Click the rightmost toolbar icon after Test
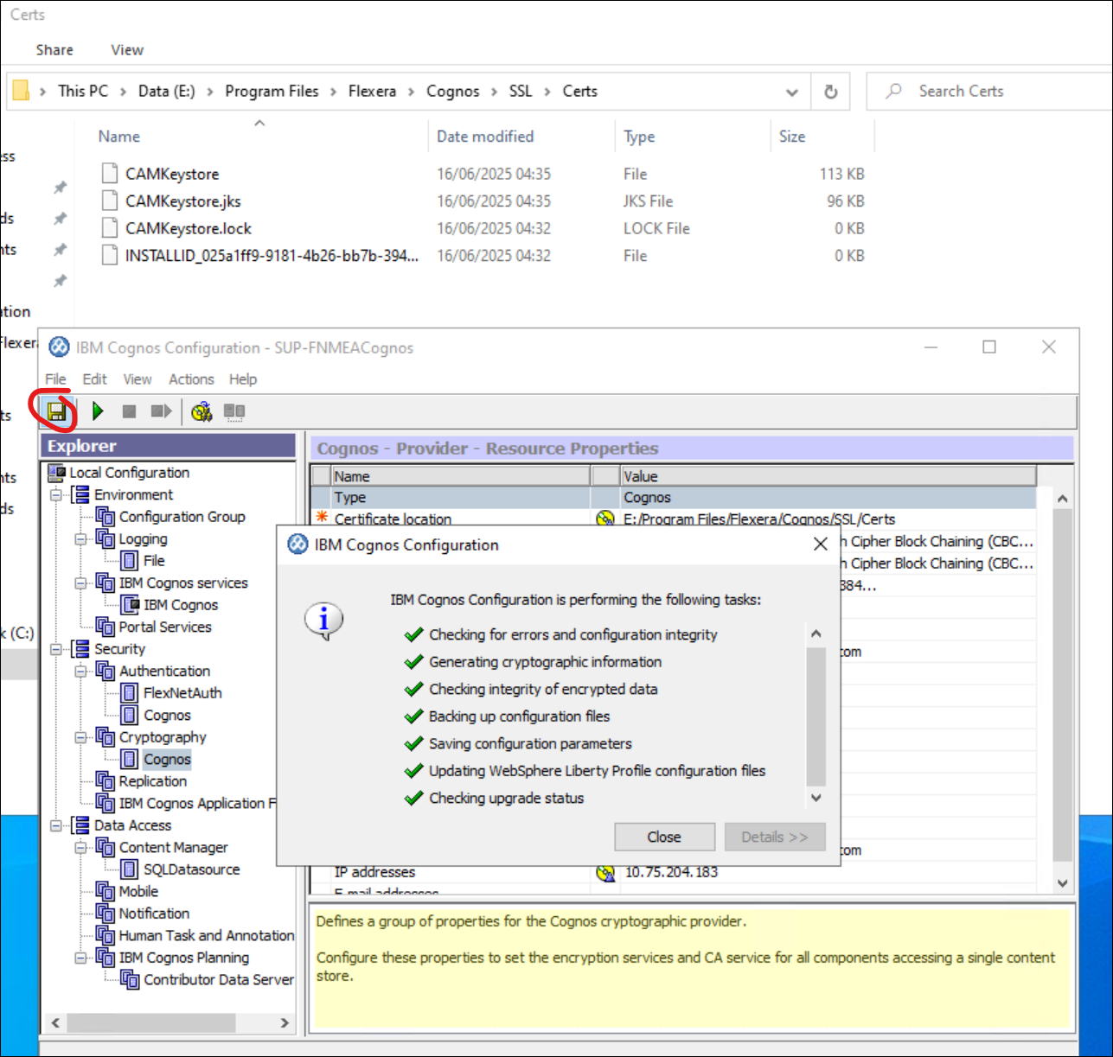The height and width of the screenshot is (1057, 1113). (x=234, y=411)
